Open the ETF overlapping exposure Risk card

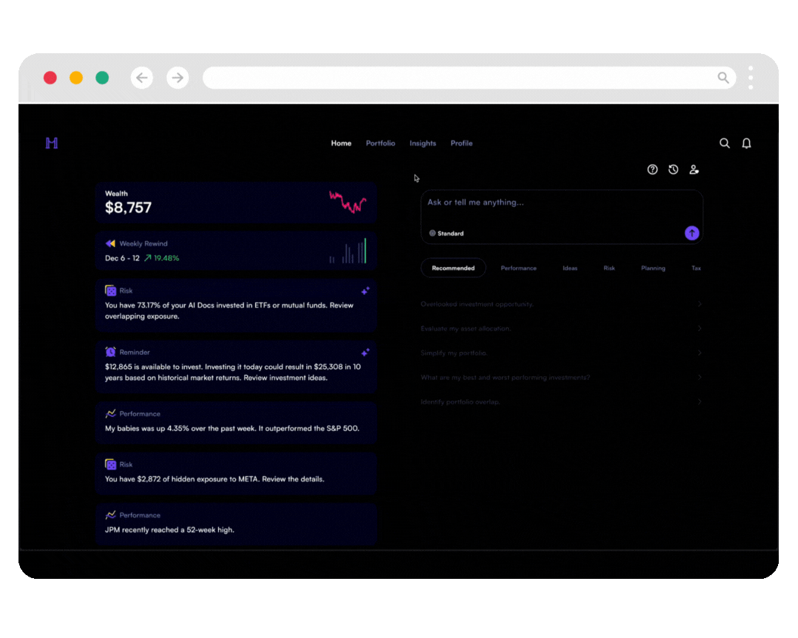[x=236, y=305]
